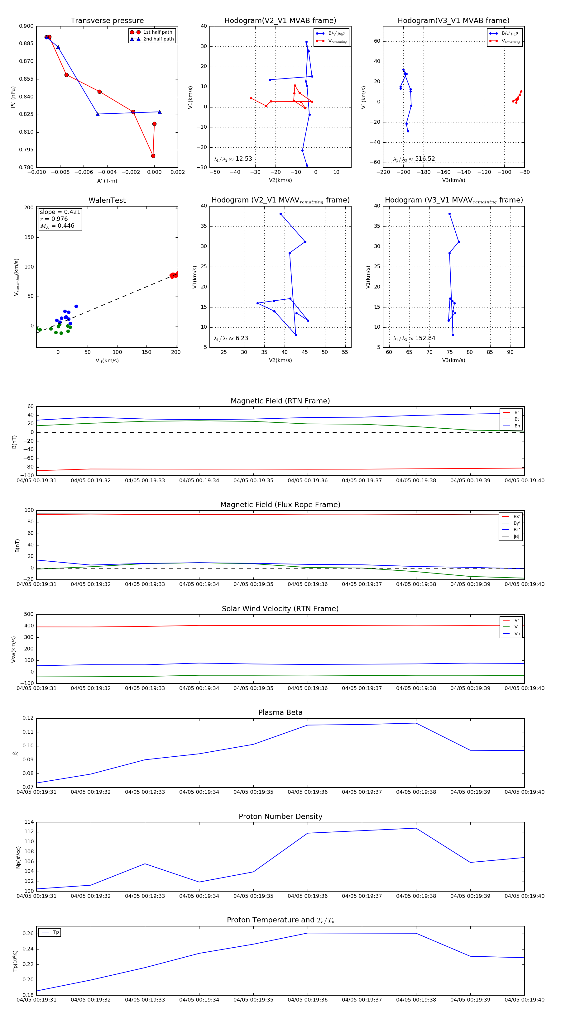Click the β_p y-axis label

tap(15, 753)
